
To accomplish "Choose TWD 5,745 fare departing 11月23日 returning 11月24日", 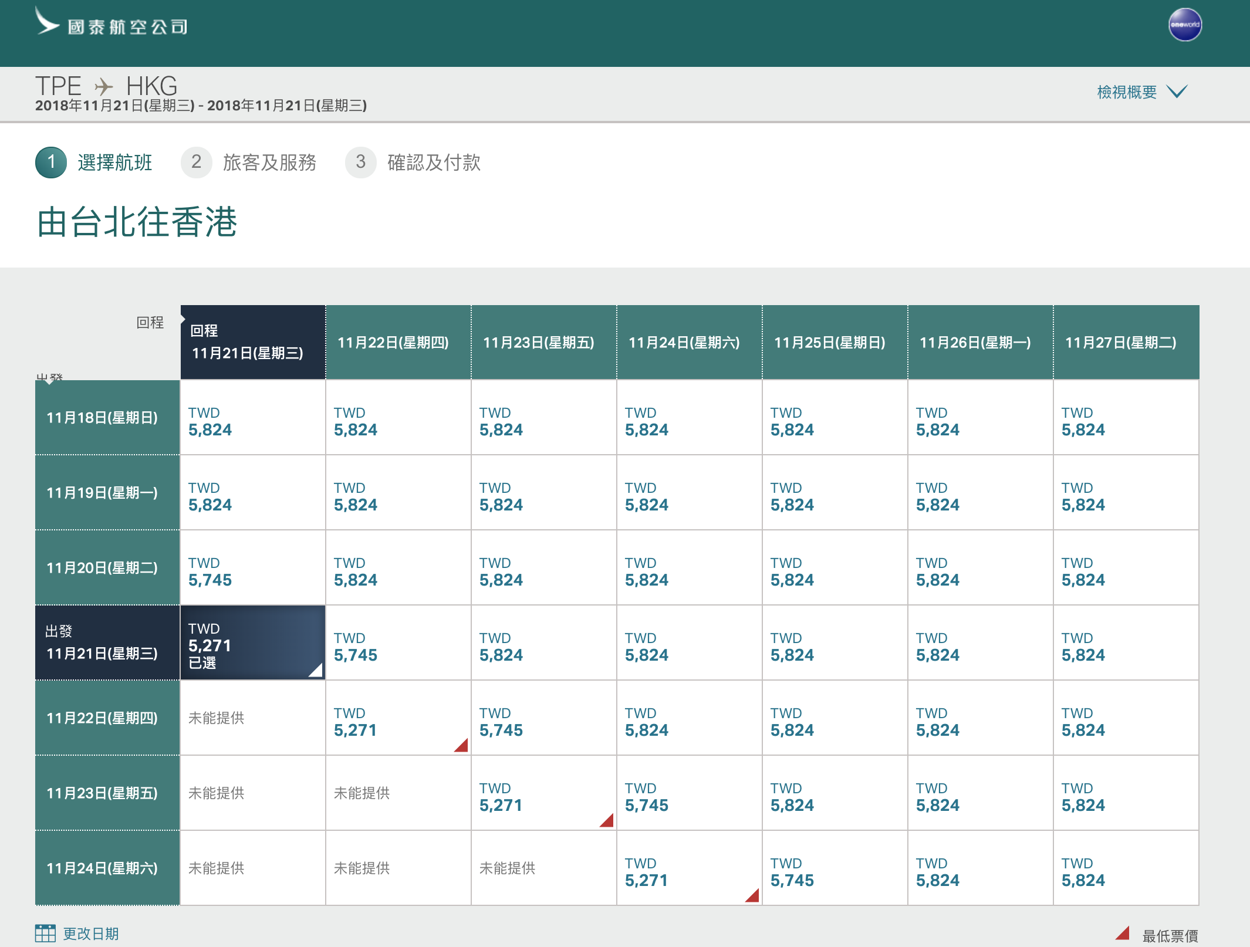I will click(x=690, y=793).
